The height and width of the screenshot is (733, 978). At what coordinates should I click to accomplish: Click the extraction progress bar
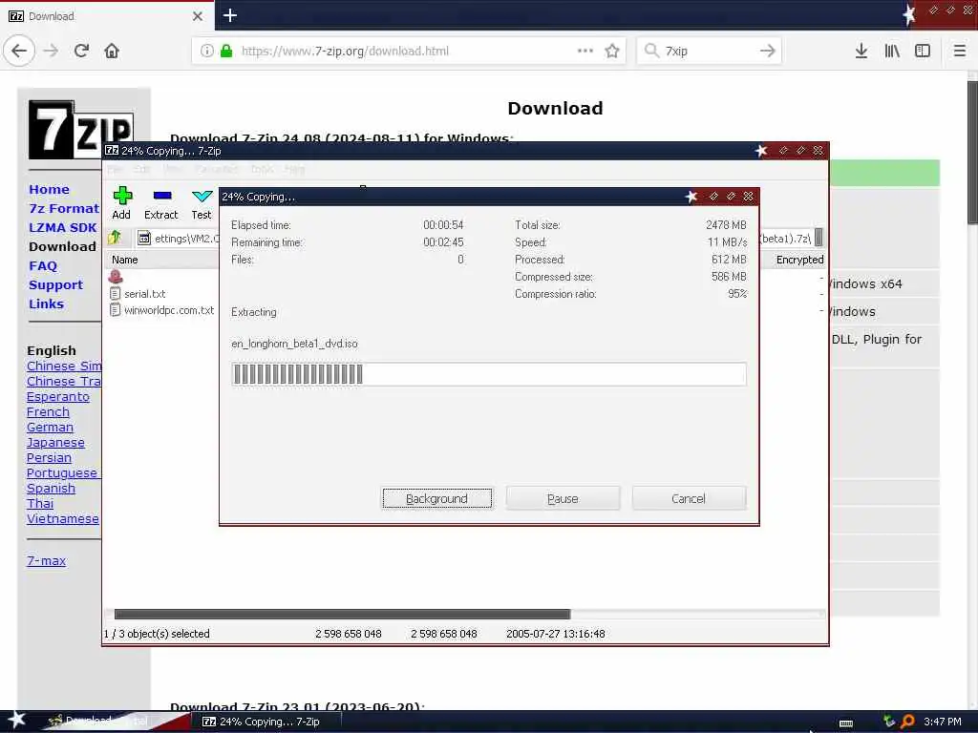[488, 374]
